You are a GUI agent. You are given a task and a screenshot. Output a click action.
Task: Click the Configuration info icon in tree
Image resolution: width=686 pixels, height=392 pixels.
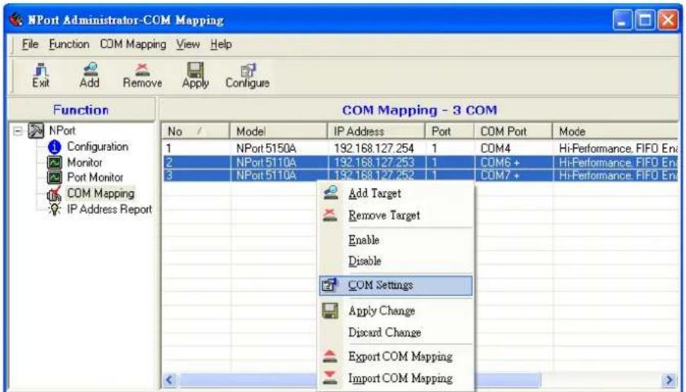pyautogui.click(x=54, y=147)
